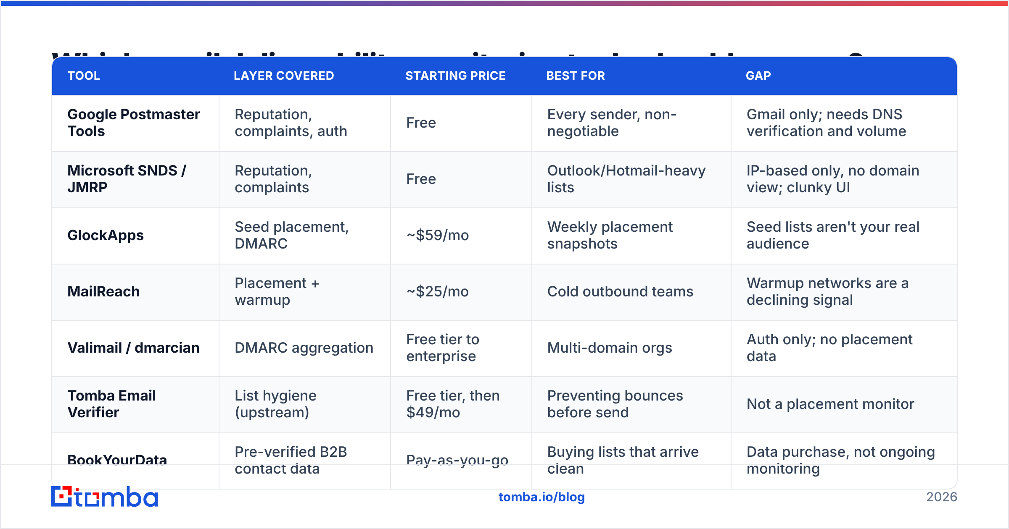Select the BookYourData tool name
The height and width of the screenshot is (529, 1009).
click(117, 460)
